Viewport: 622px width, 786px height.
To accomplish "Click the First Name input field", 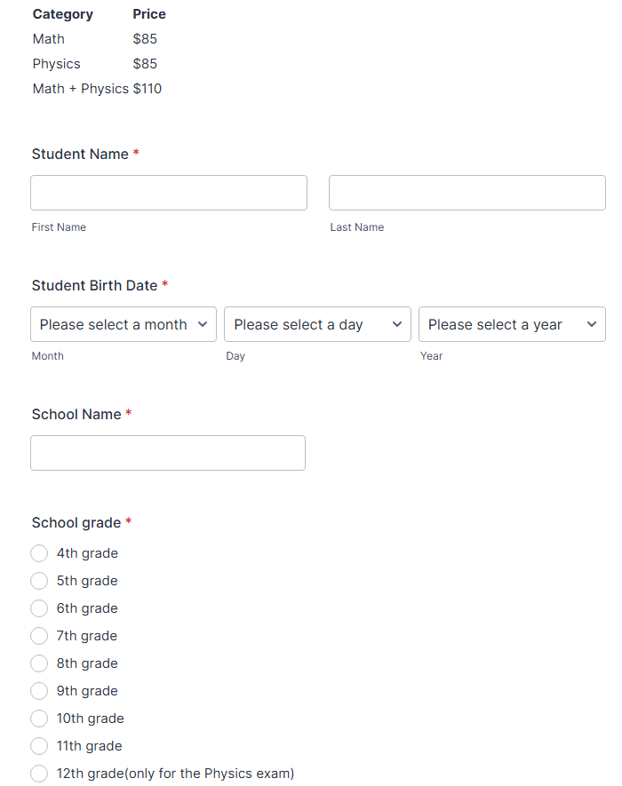I will pyautogui.click(x=169, y=193).
